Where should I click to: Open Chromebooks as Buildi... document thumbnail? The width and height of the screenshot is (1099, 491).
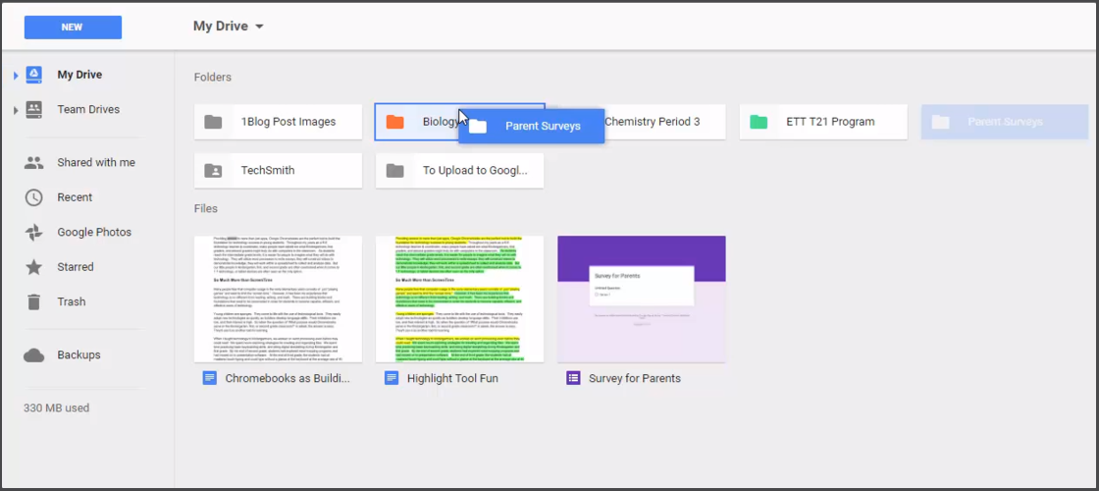coord(279,299)
